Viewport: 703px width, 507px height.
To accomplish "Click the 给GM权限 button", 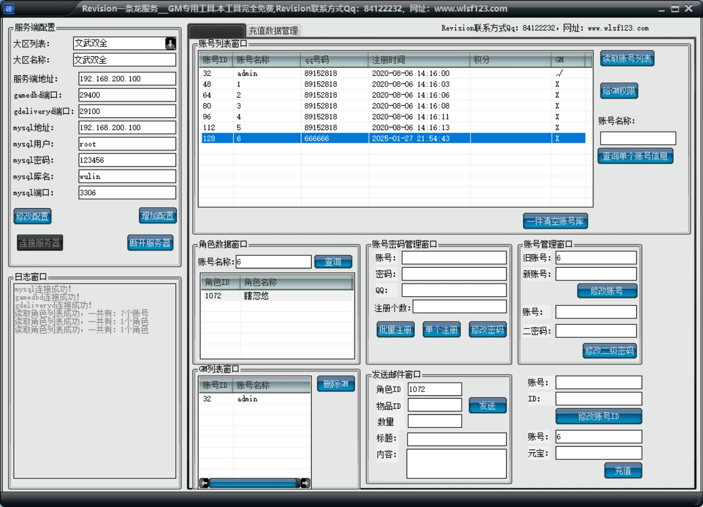I will click(619, 91).
